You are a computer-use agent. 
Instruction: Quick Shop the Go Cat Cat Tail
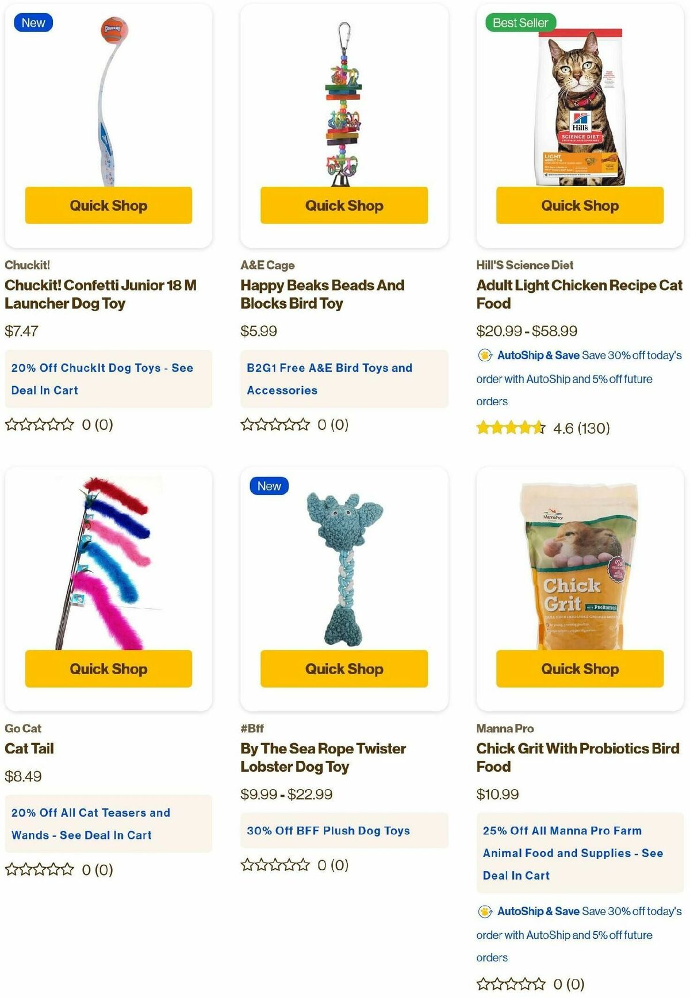coord(109,668)
